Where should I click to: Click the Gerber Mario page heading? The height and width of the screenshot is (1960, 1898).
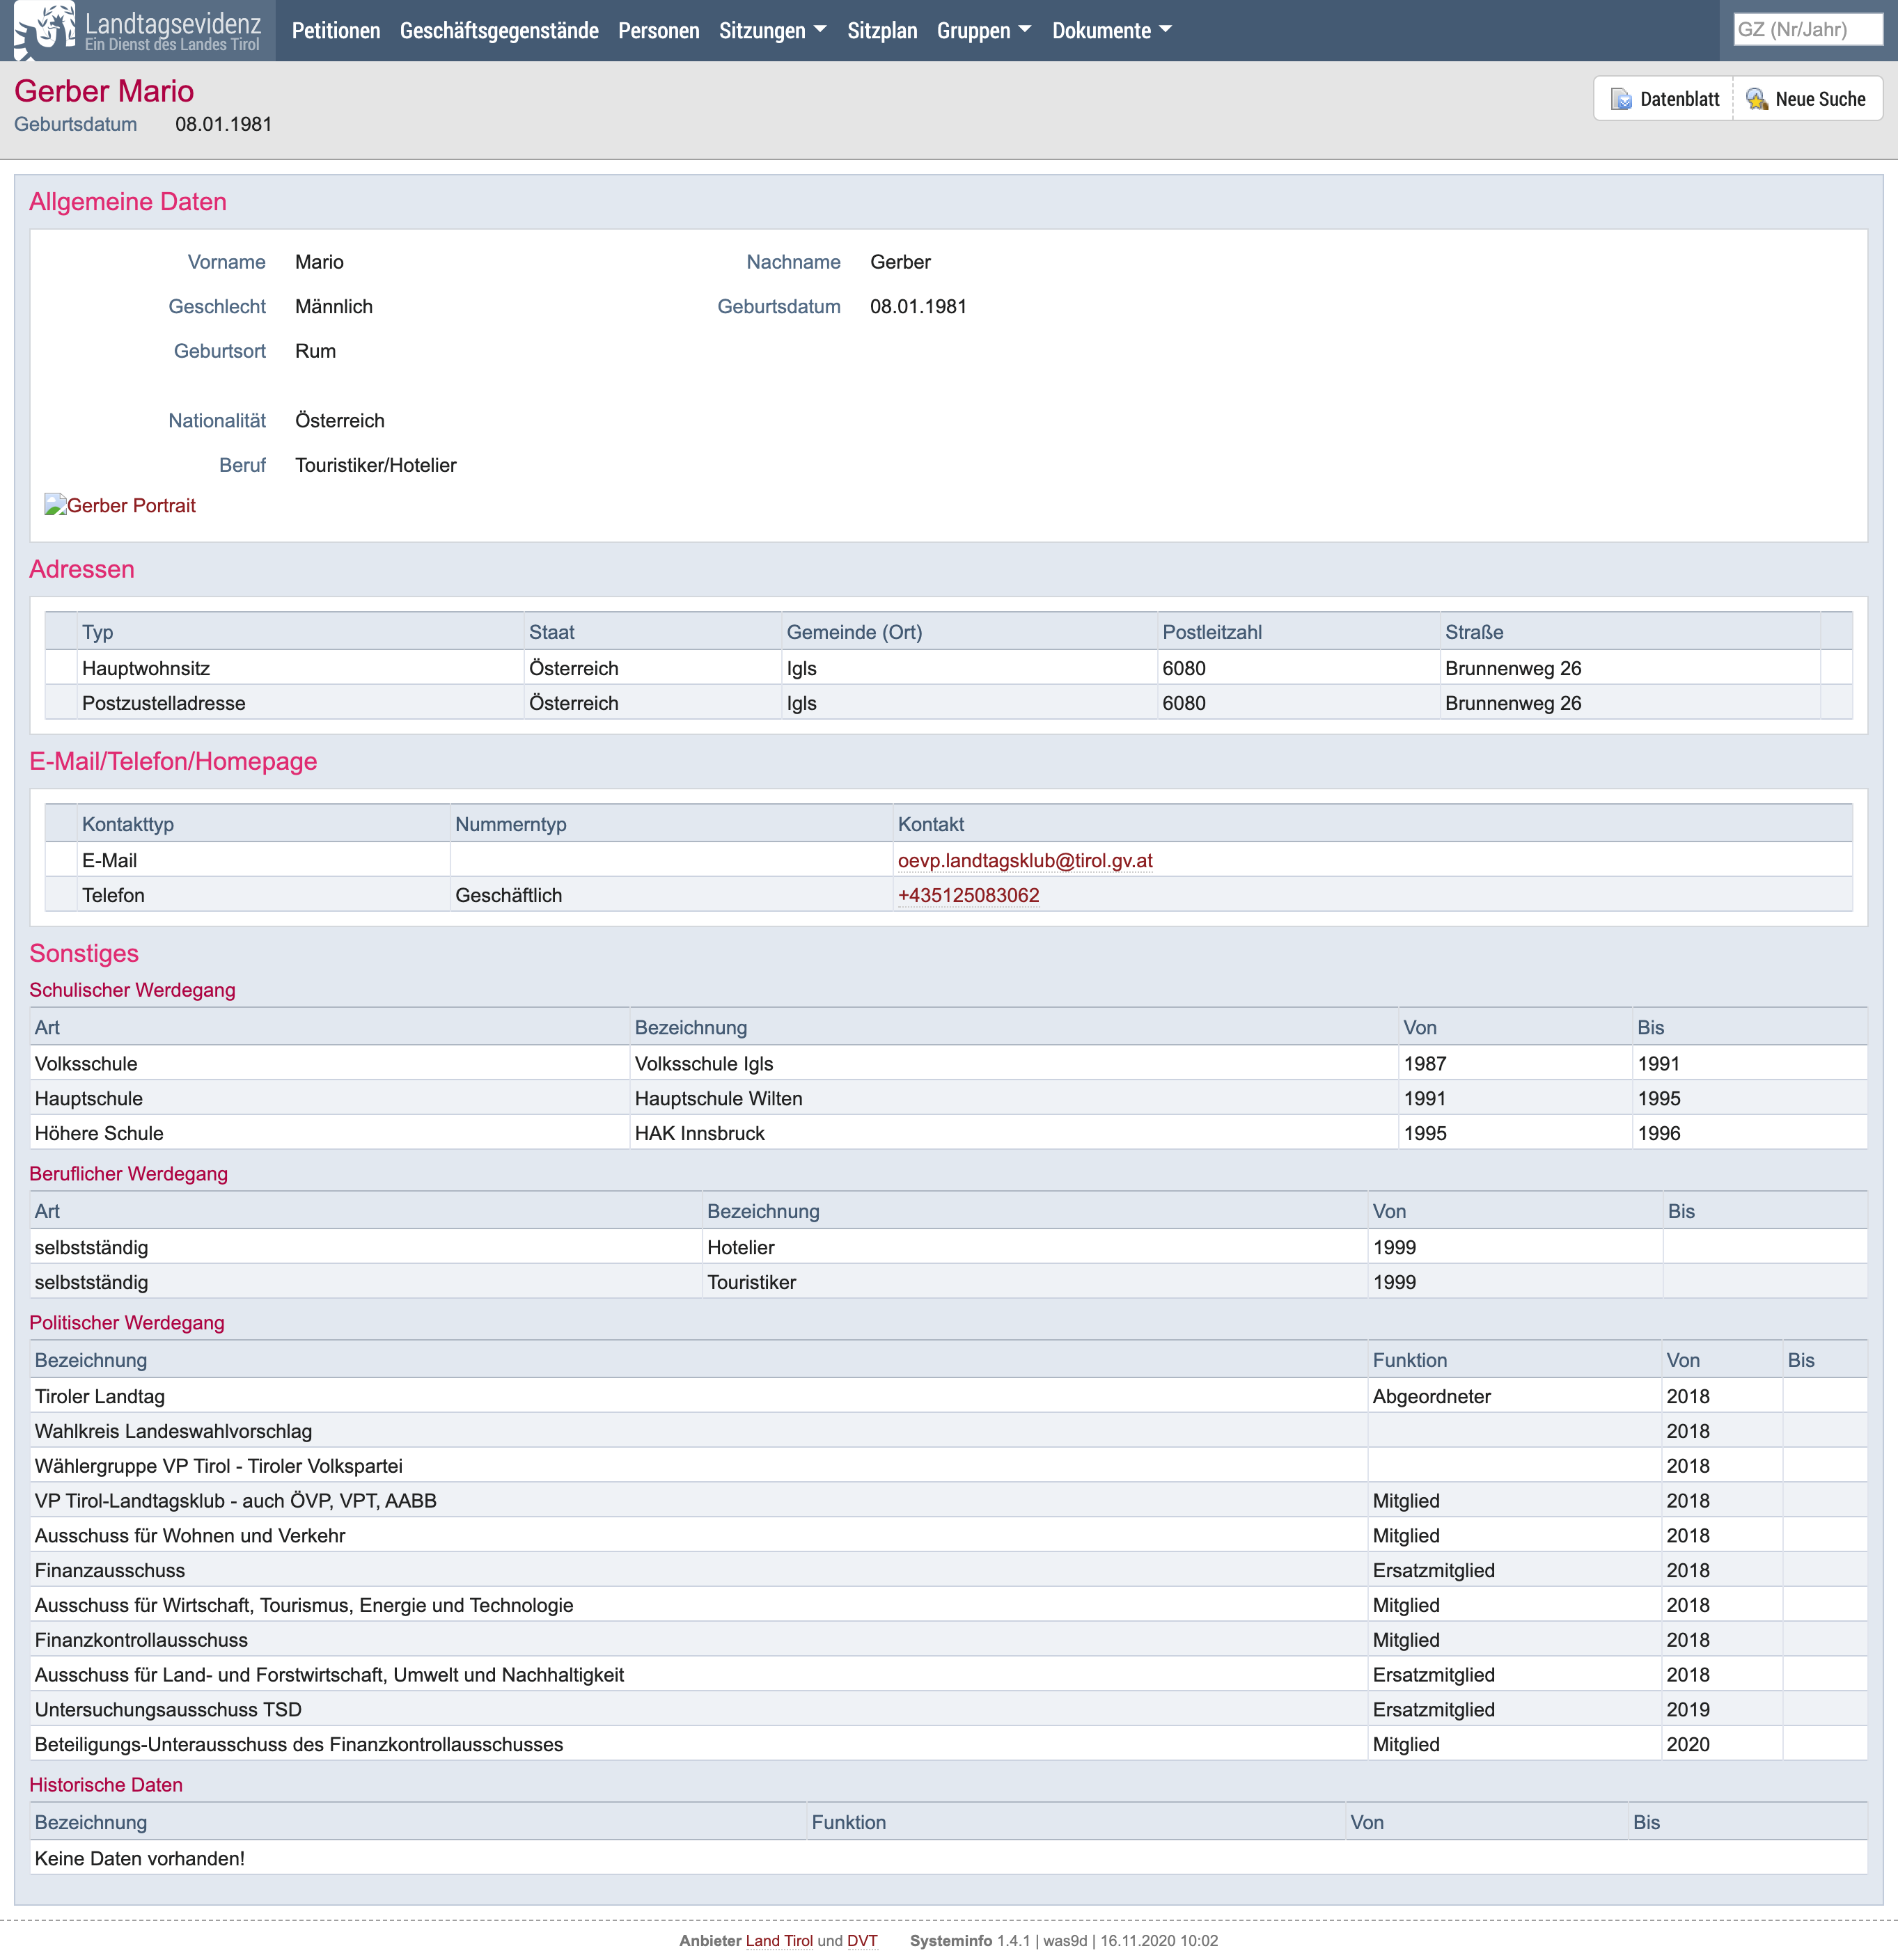104,91
